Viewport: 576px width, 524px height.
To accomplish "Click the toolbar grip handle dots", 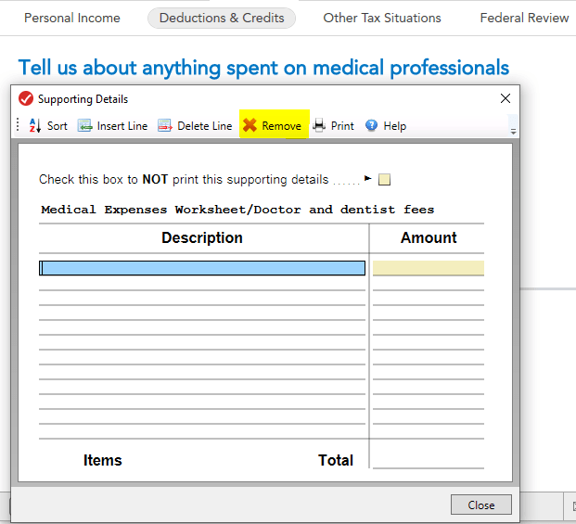I will click(x=18, y=124).
